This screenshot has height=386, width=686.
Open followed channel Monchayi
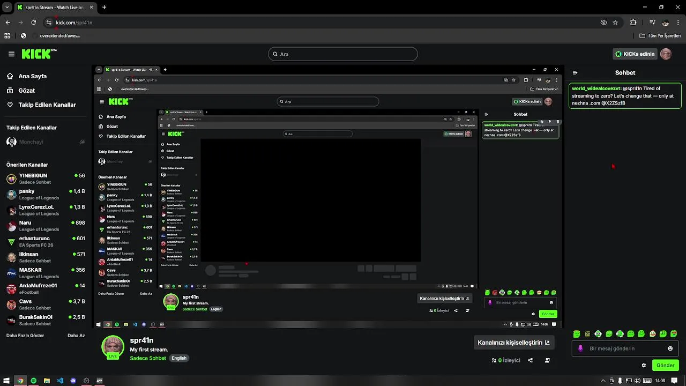(x=46, y=142)
